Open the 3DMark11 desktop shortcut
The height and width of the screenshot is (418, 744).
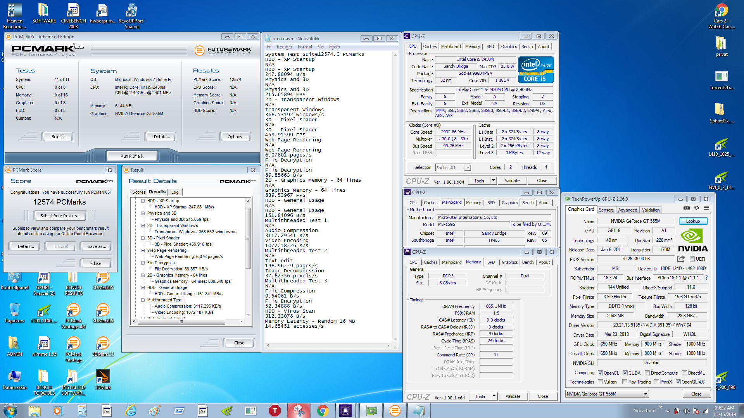(103, 346)
